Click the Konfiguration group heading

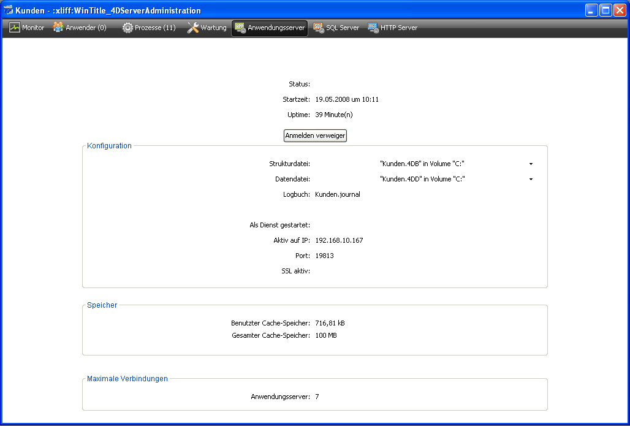(109, 146)
